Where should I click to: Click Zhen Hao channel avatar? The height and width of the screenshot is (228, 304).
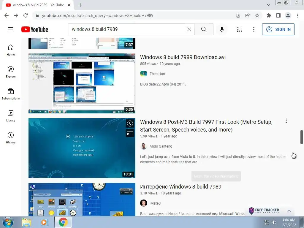coord(143,74)
